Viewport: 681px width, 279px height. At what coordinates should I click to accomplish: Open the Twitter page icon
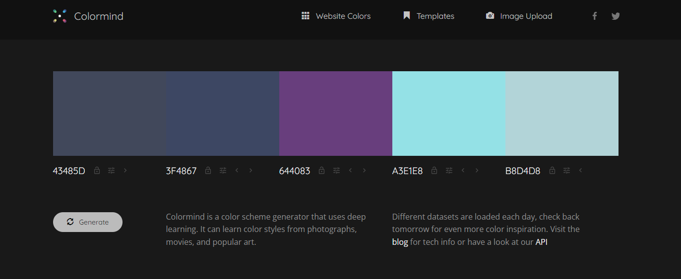[616, 16]
